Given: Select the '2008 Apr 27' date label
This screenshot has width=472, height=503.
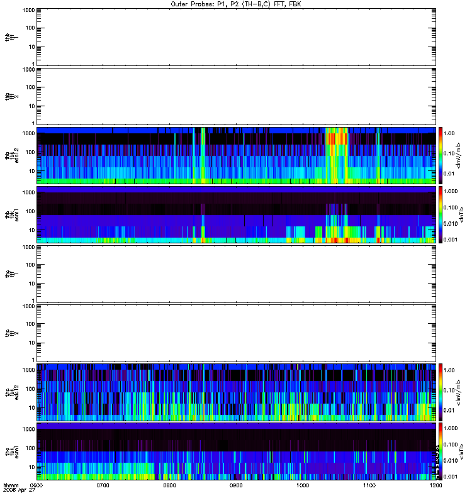Looking at the screenshot, I should click(19, 490).
